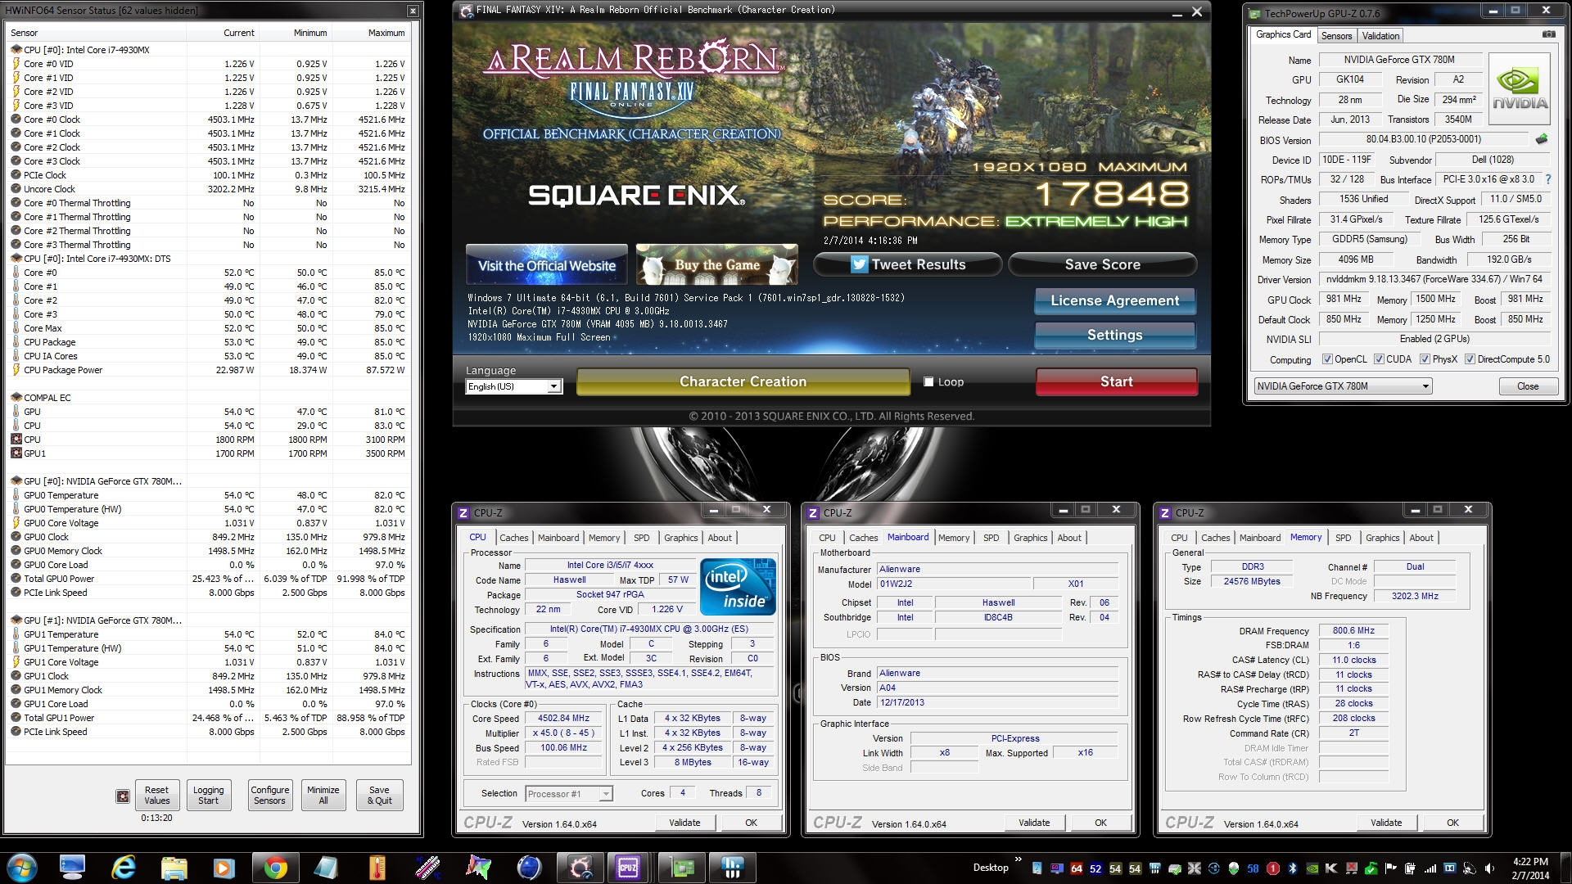1572x884 pixels.
Task: Launch Windows Media Player from taskbar
Action: pyautogui.click(x=224, y=868)
